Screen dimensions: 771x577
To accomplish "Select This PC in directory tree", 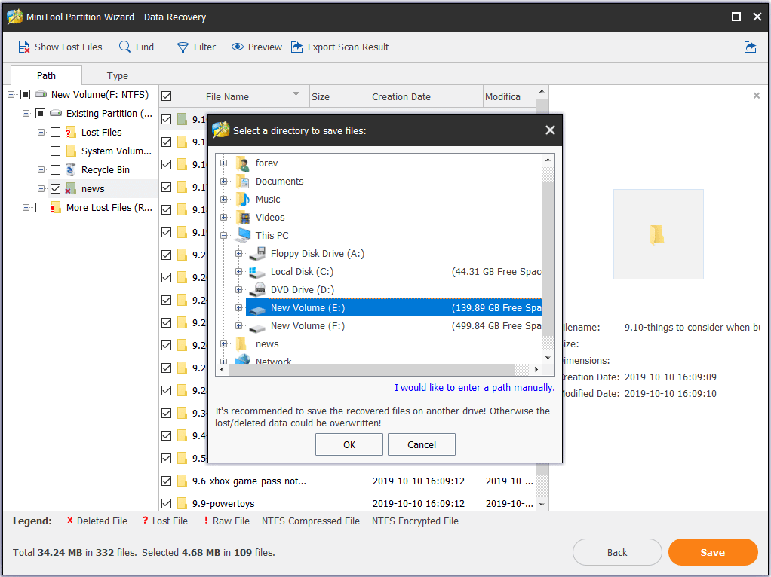I will click(262, 235).
